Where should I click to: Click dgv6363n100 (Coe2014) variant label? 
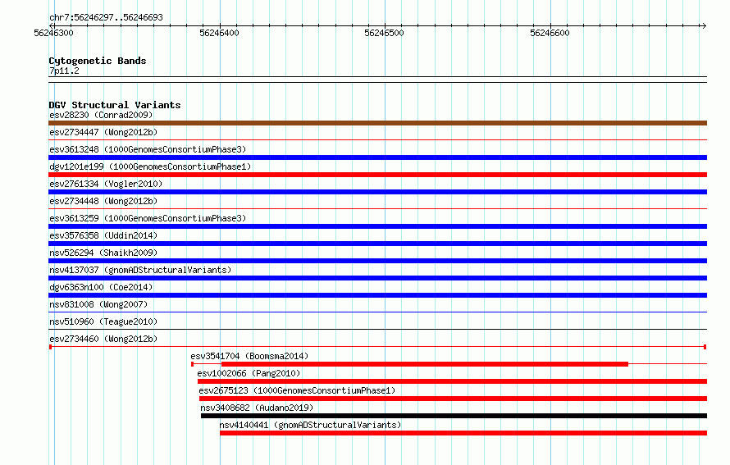click(x=101, y=287)
